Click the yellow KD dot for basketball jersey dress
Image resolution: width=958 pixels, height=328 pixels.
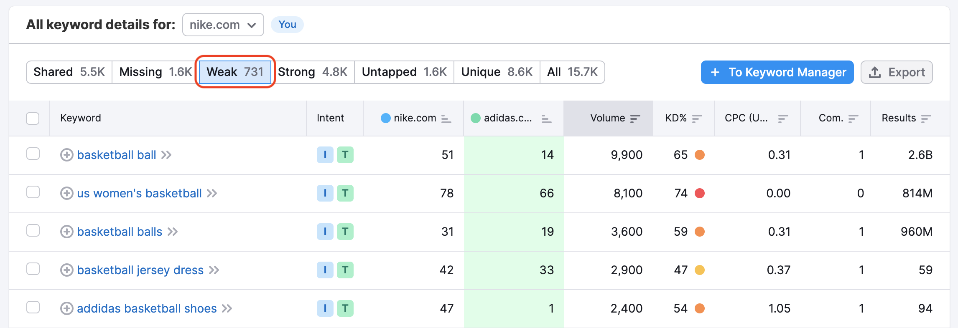tap(700, 270)
